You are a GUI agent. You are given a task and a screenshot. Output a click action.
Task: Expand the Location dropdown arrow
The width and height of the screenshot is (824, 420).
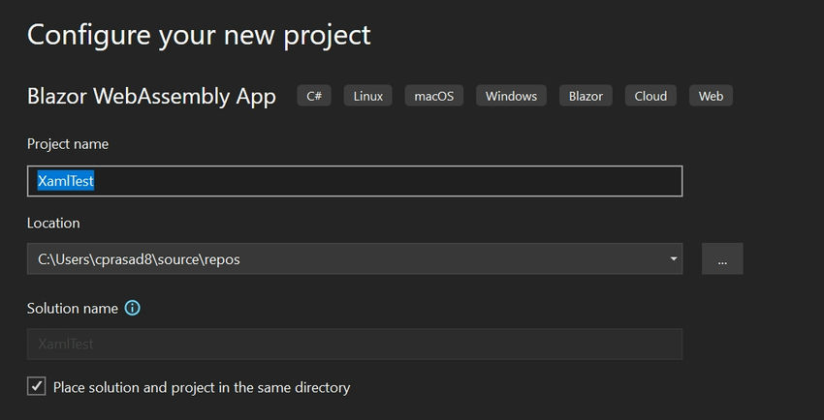coord(673,258)
